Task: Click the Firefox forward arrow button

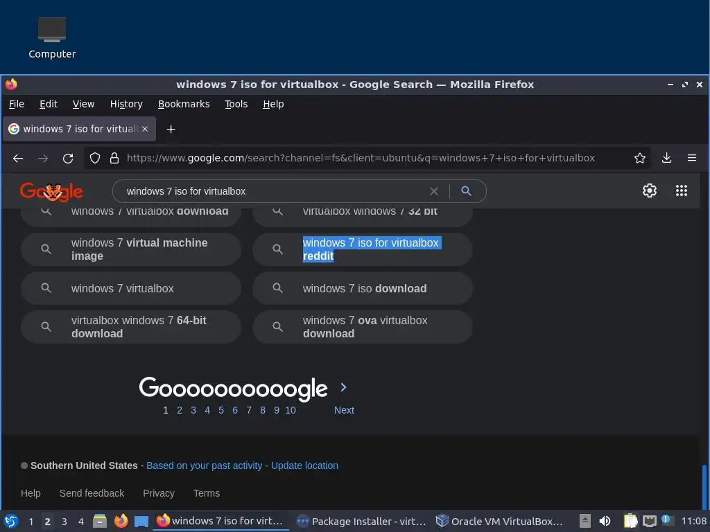Action: pyautogui.click(x=43, y=159)
